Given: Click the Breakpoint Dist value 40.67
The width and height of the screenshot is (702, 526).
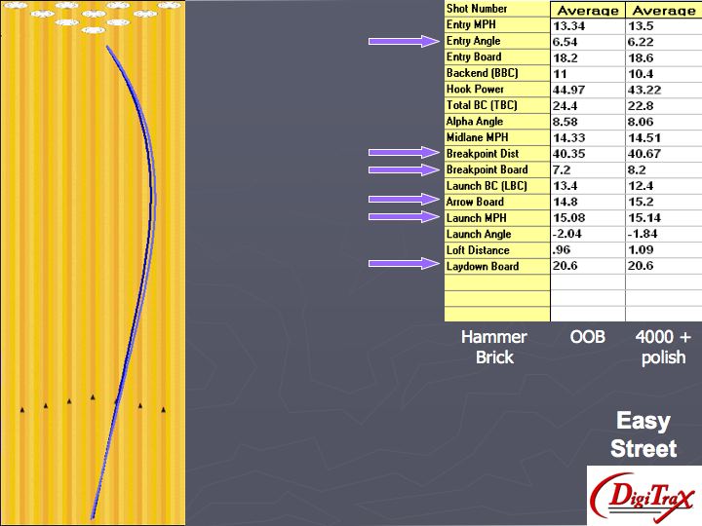Looking at the screenshot, I should tap(663, 154).
